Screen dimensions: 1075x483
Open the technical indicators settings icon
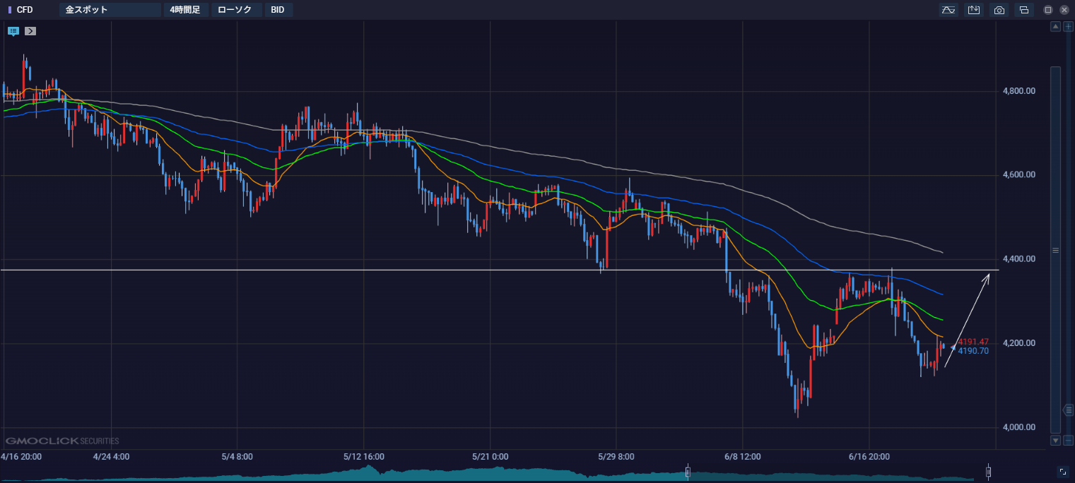point(948,10)
